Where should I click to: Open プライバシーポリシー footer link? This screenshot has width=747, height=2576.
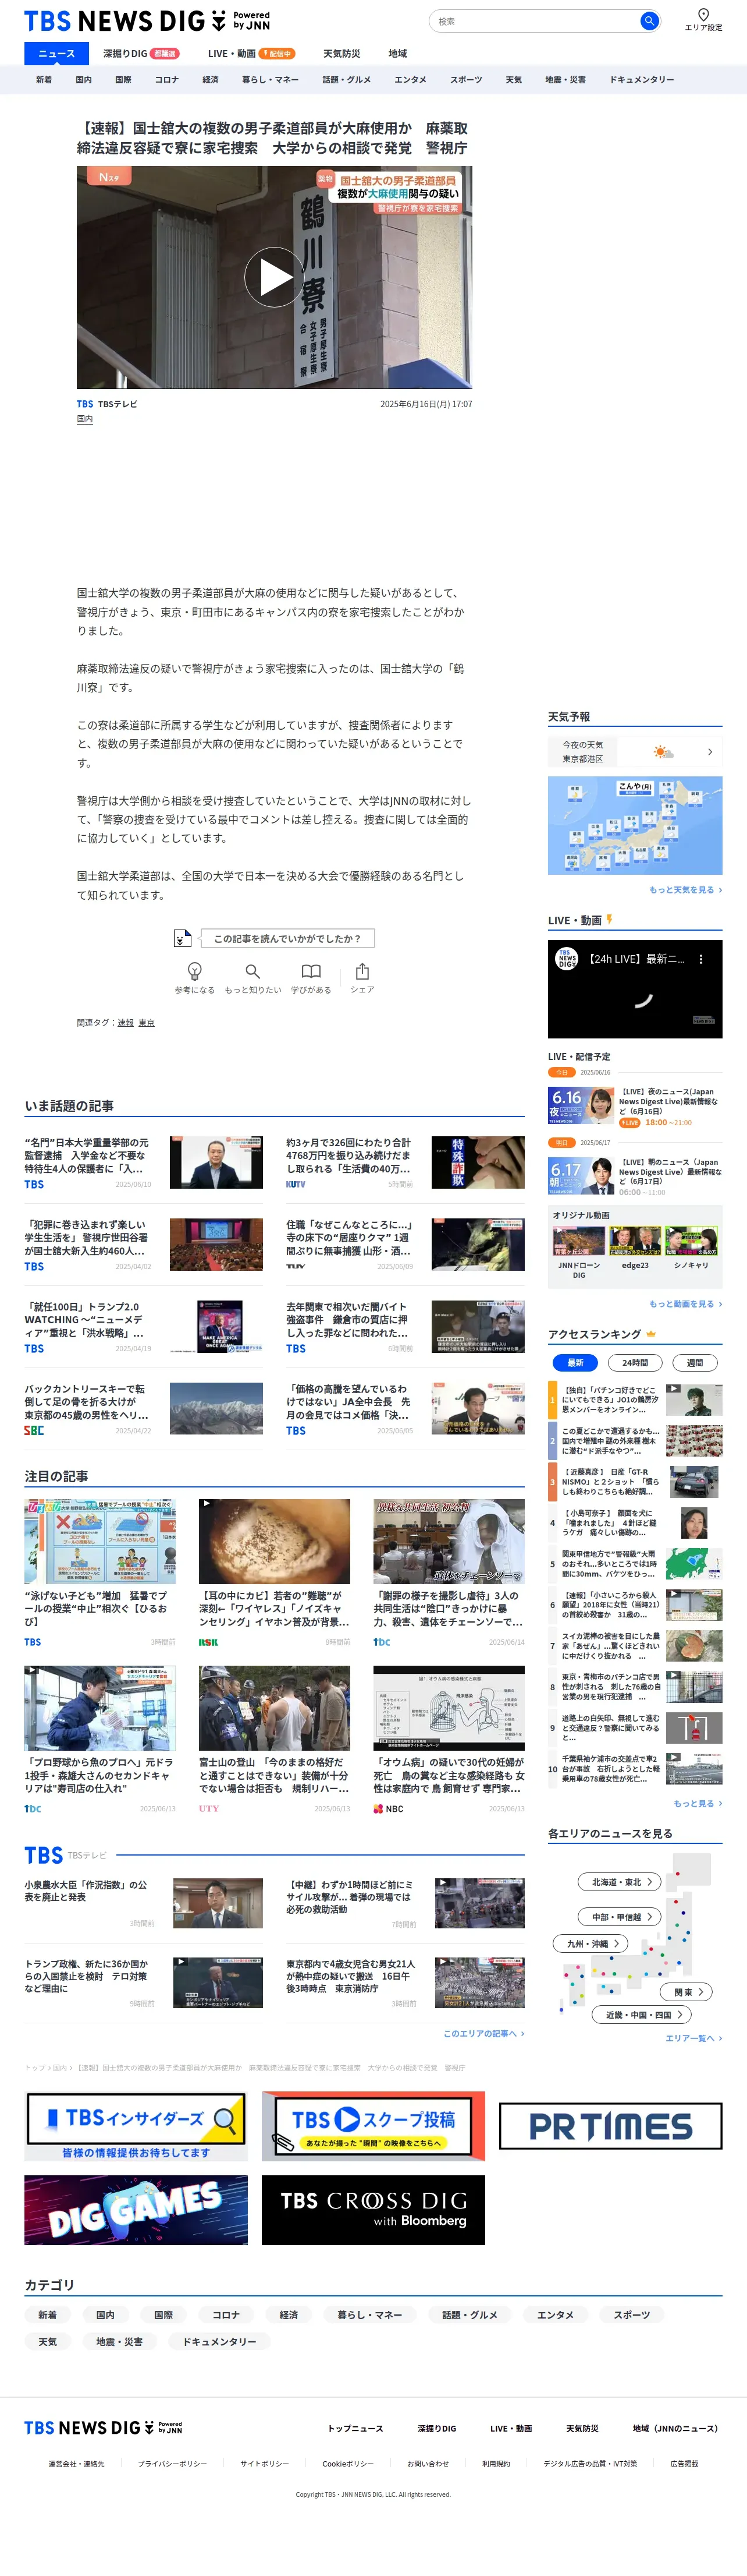coord(172,2463)
